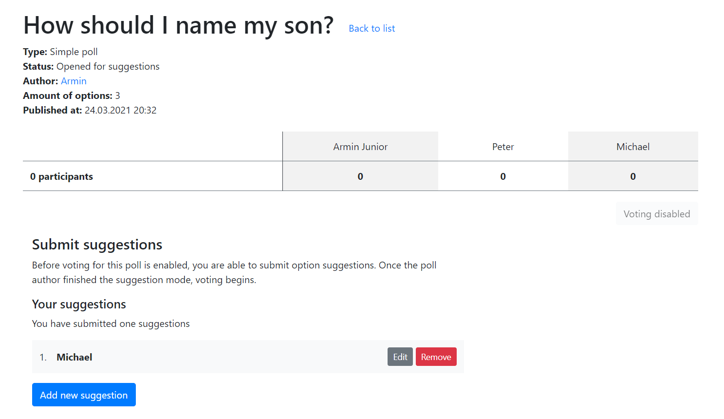Open the author Armin profile link
Image resolution: width=724 pixels, height=419 pixels.
tap(74, 81)
